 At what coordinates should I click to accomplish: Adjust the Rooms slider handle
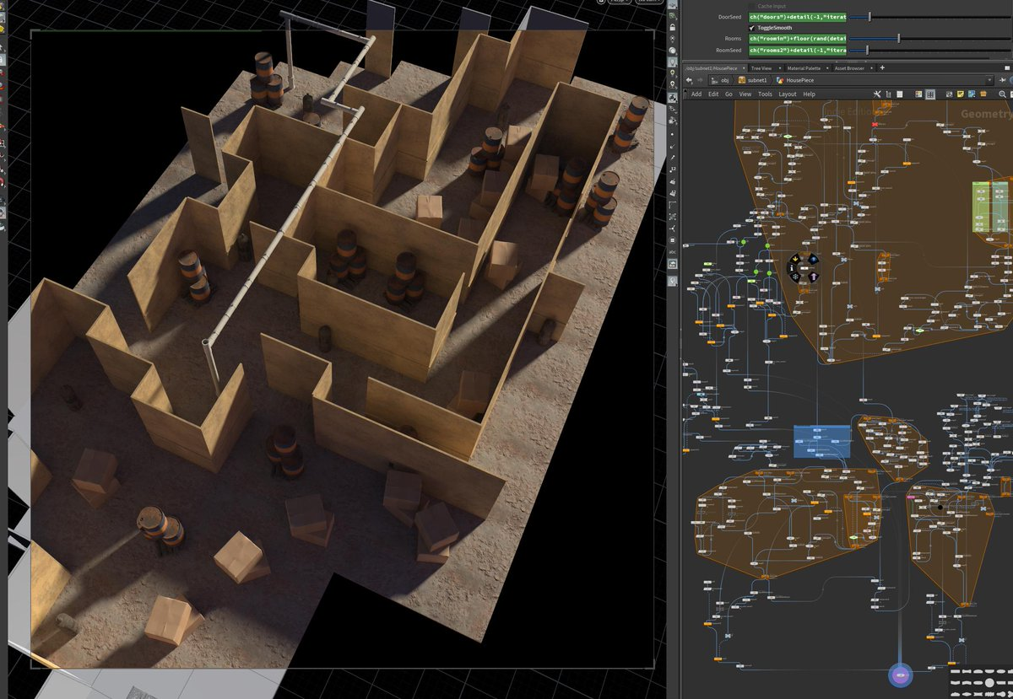click(x=898, y=38)
